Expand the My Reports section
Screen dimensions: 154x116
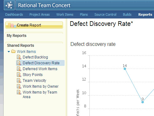17,36
